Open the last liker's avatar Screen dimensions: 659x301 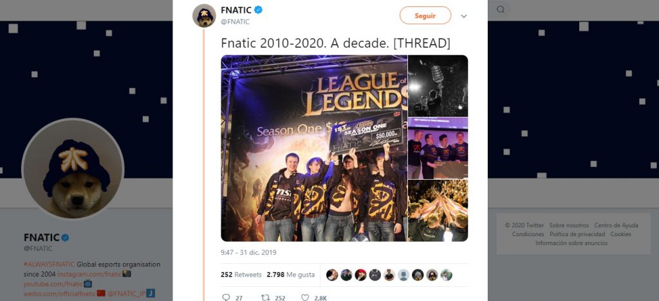pyautogui.click(x=447, y=275)
